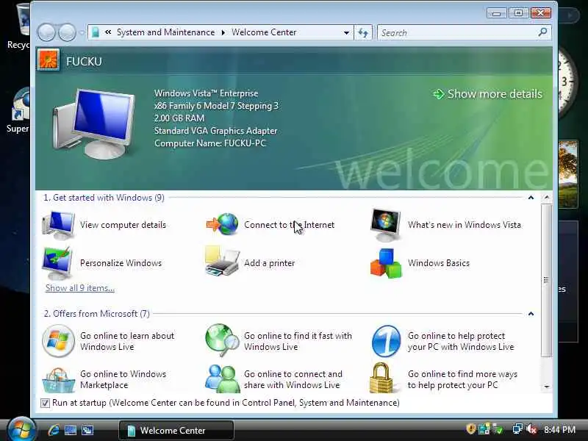The image size is (588, 441).
Task: Open View computer details icon
Action: [59, 225]
